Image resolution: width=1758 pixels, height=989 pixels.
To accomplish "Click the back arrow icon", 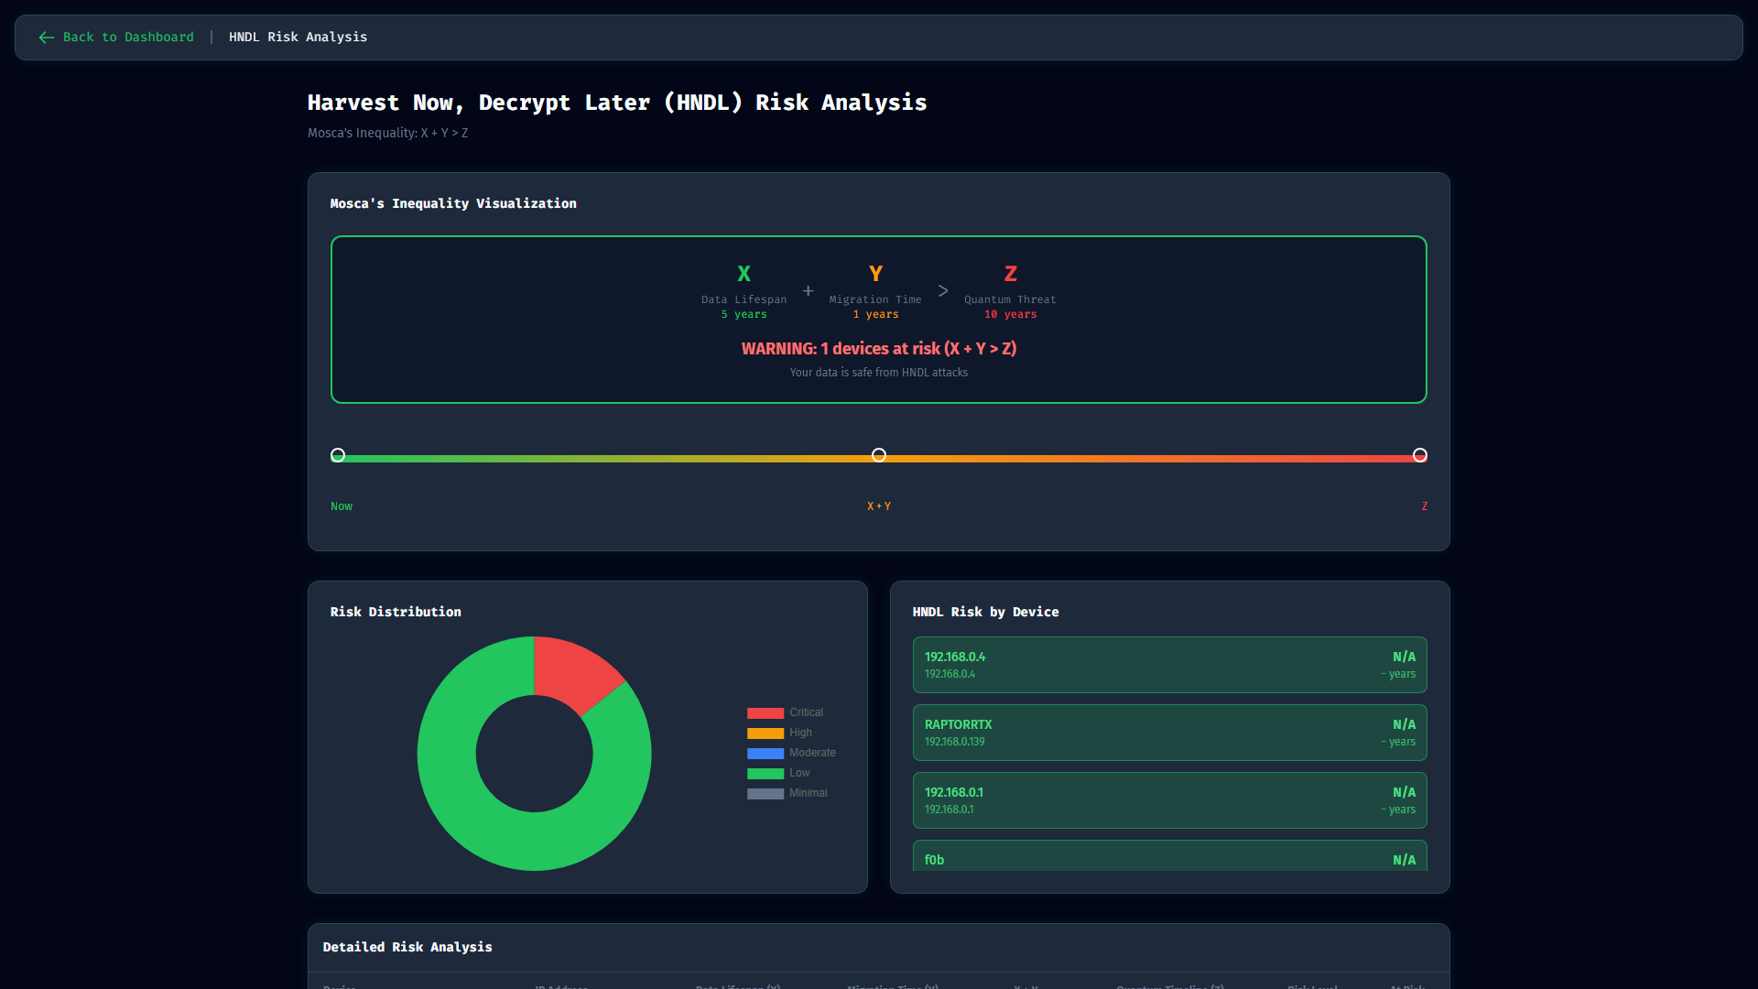I will point(47,38).
